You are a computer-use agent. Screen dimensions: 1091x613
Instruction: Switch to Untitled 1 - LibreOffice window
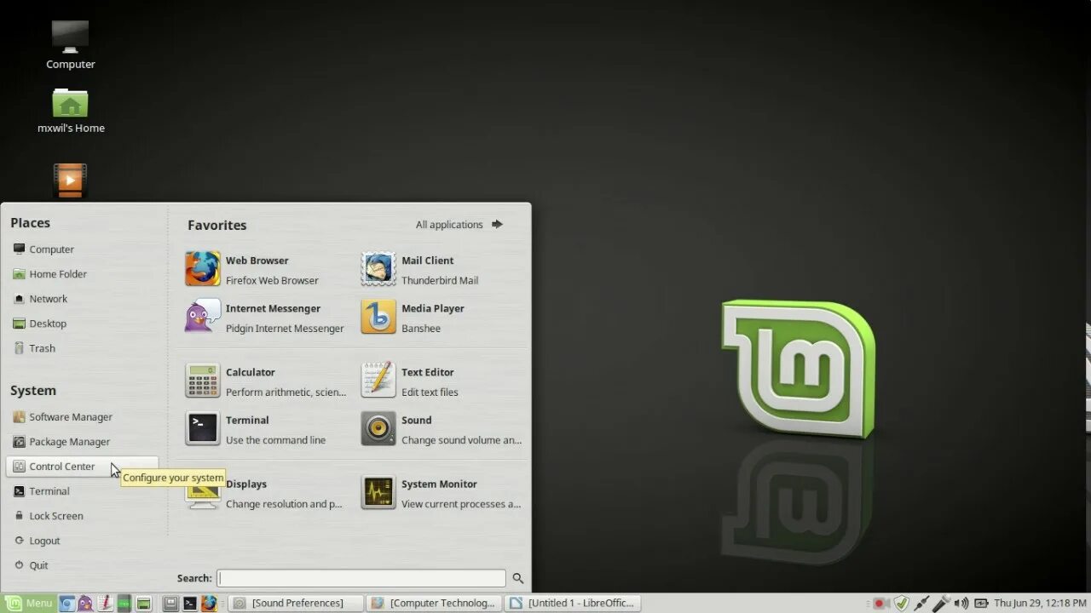point(573,603)
